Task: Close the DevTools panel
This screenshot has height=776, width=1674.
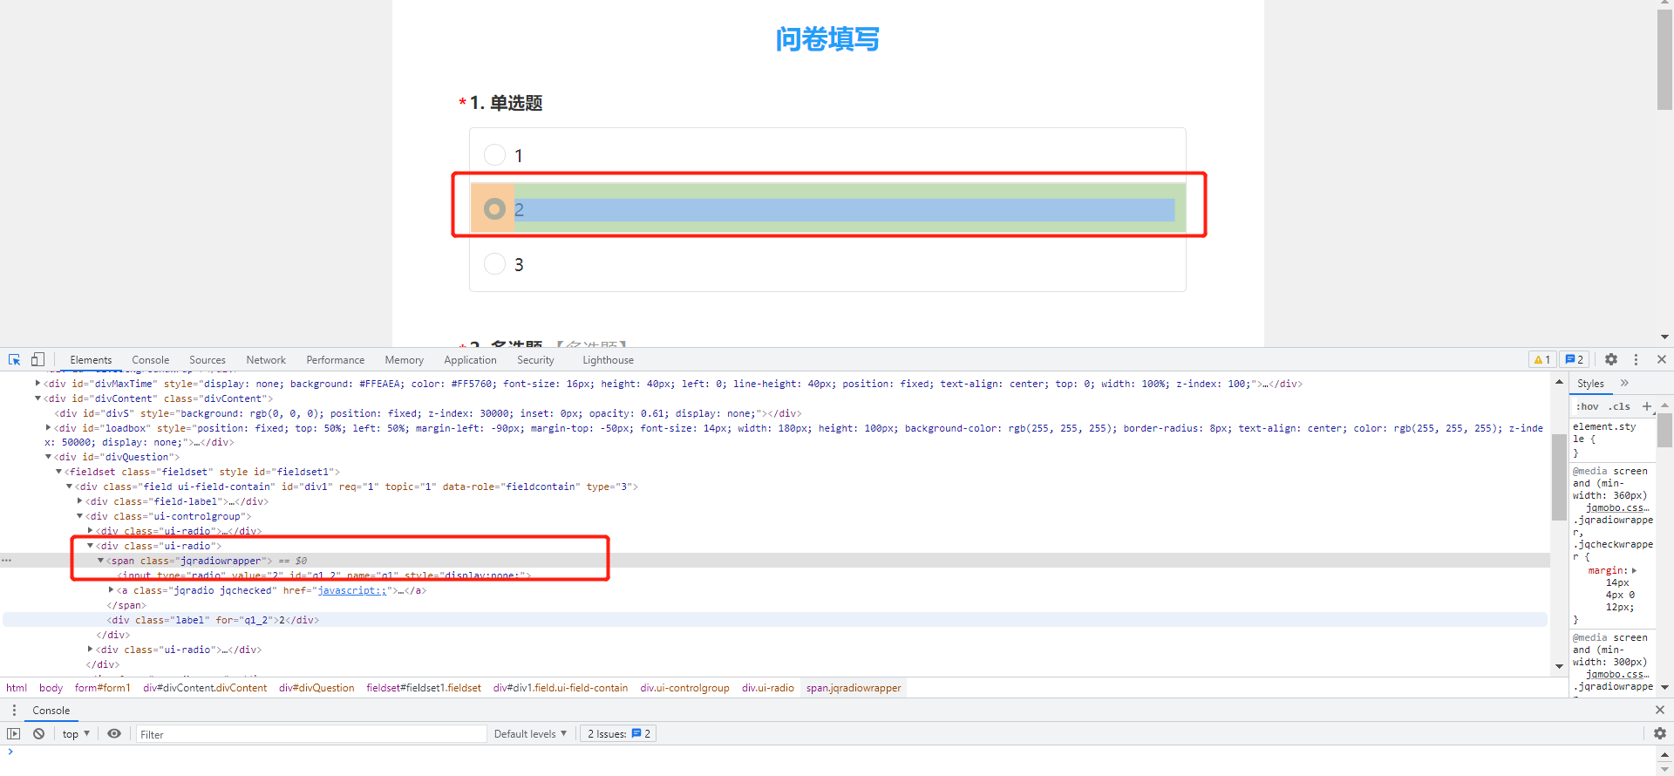Action: tap(1662, 359)
